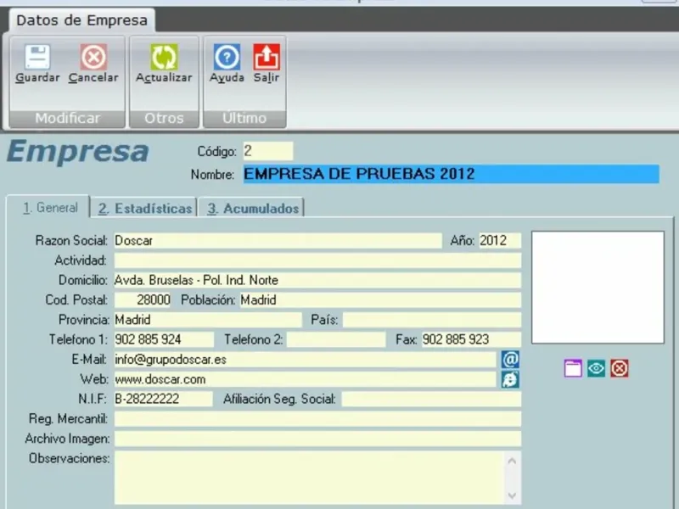679x509 pixels.
Task: Click Observaciones scrollbar down arrow
Action: (513, 495)
